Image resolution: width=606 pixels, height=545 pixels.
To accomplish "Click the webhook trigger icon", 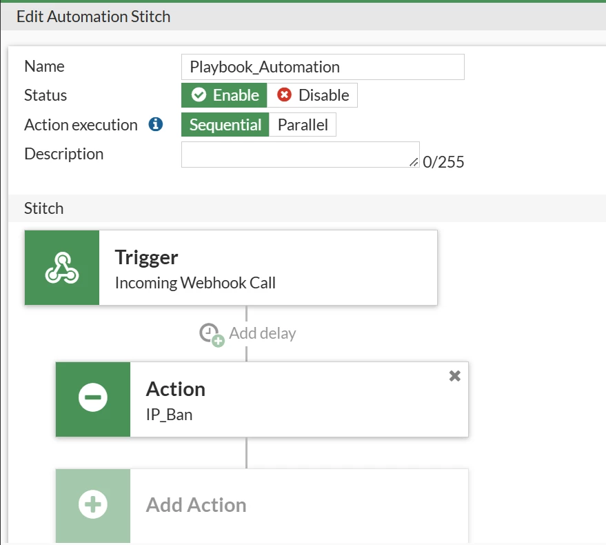I will (62, 268).
